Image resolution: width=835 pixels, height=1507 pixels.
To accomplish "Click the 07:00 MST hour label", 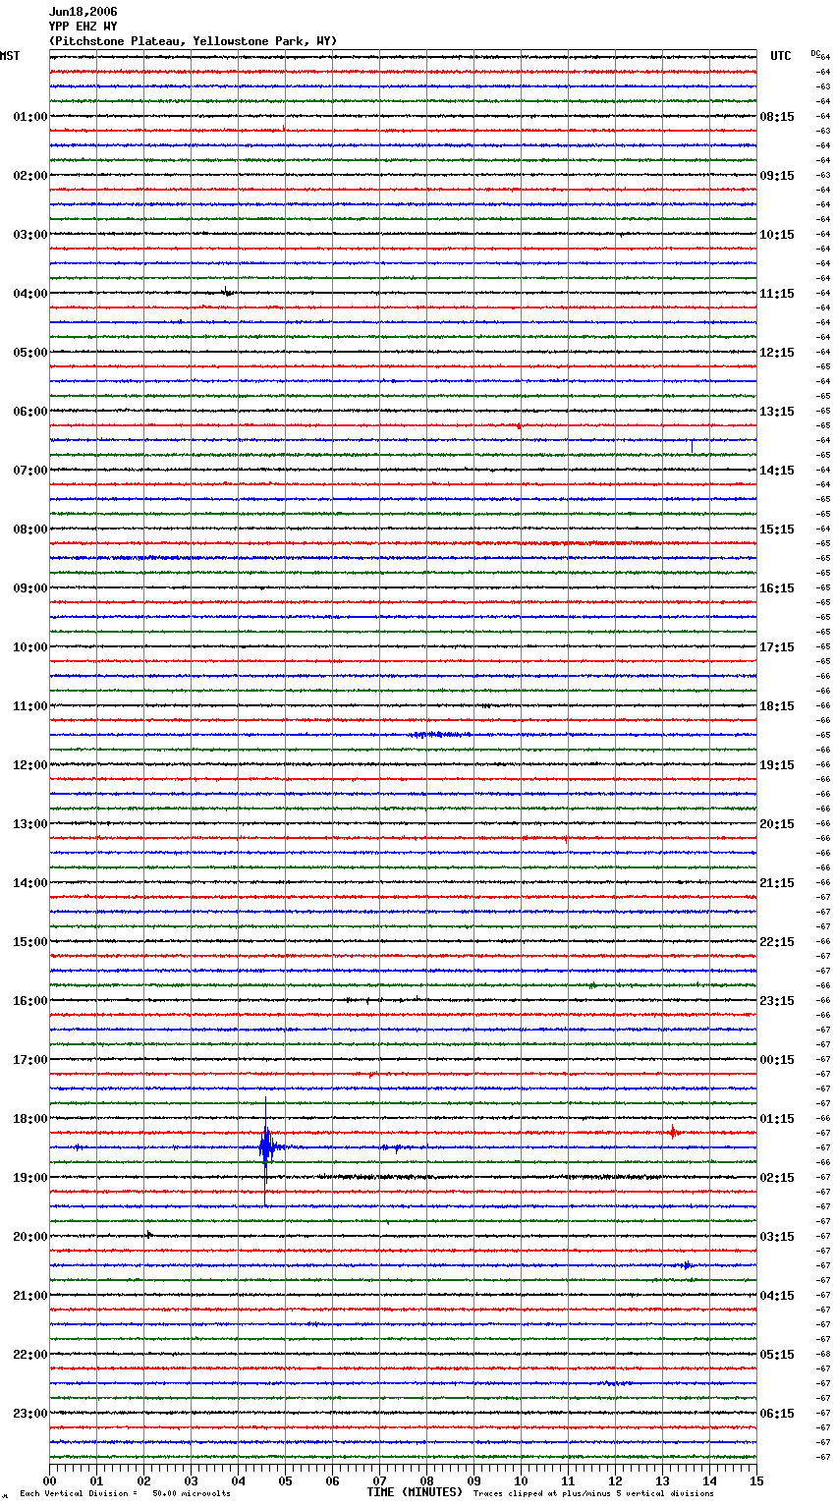I will coord(30,471).
